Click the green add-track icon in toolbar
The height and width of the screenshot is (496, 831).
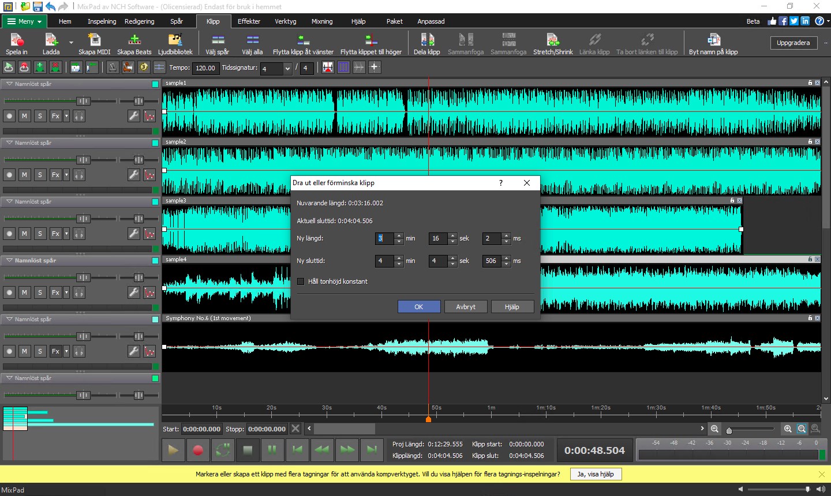click(x=40, y=67)
